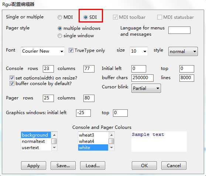Click the buffer chars field
Viewport: 206px width, 176px height.
[143, 78]
